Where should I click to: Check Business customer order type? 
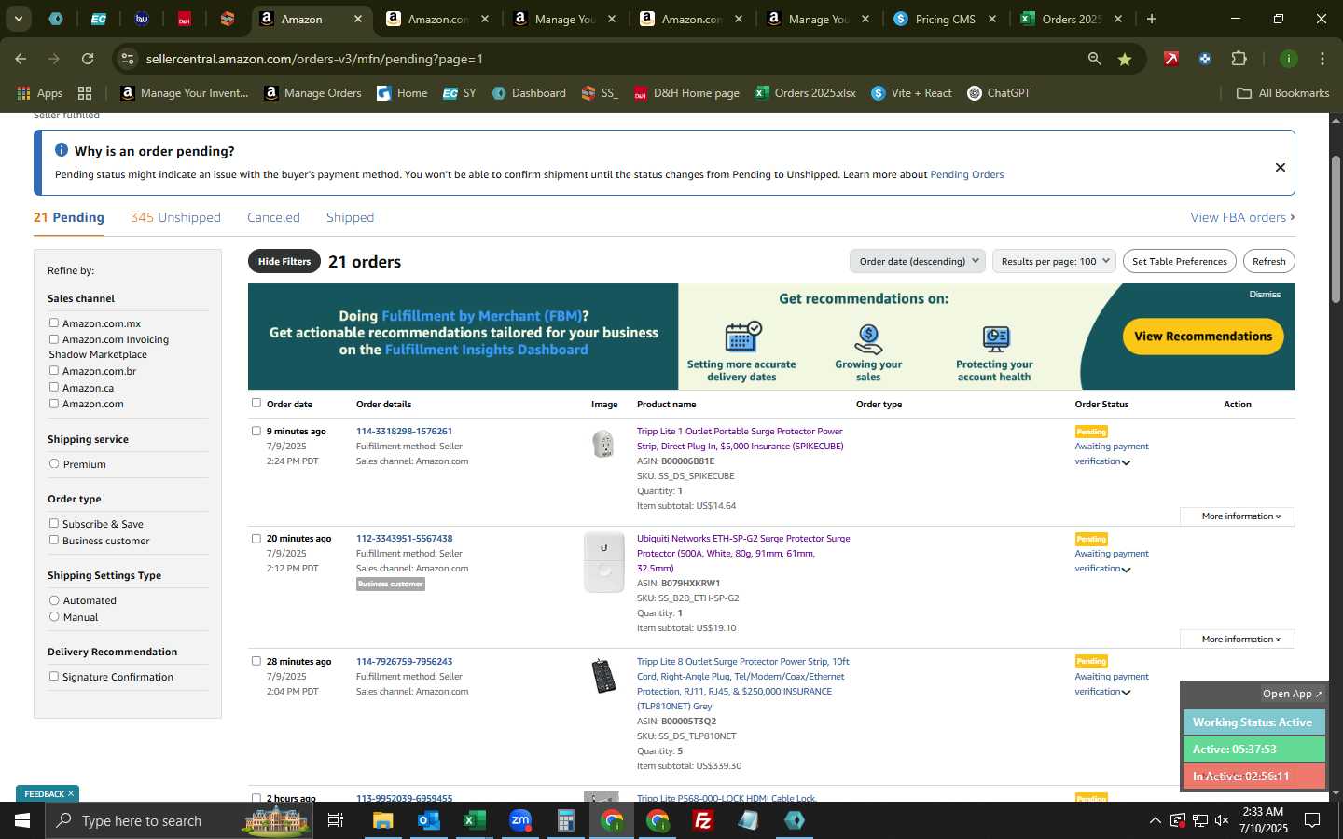(x=54, y=541)
